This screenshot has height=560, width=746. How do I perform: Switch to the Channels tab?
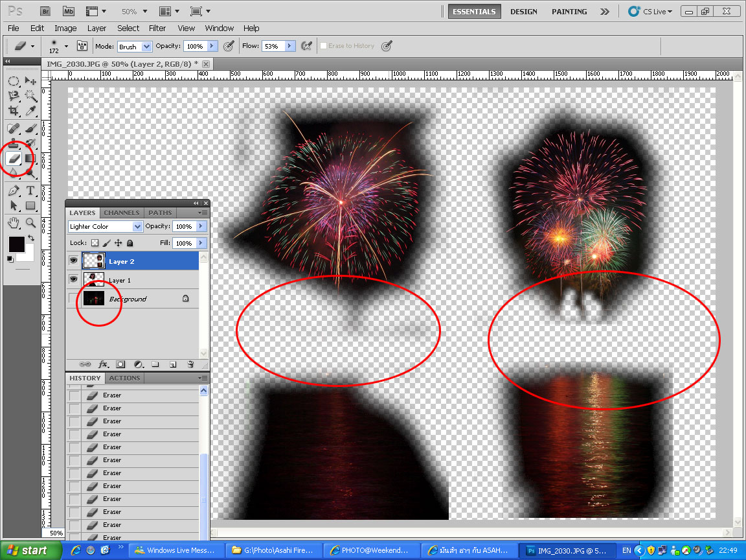point(122,213)
